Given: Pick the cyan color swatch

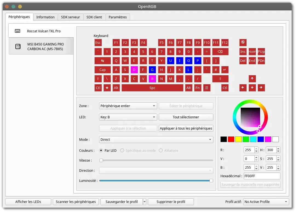Looking at the screenshot, I should (253, 139).
